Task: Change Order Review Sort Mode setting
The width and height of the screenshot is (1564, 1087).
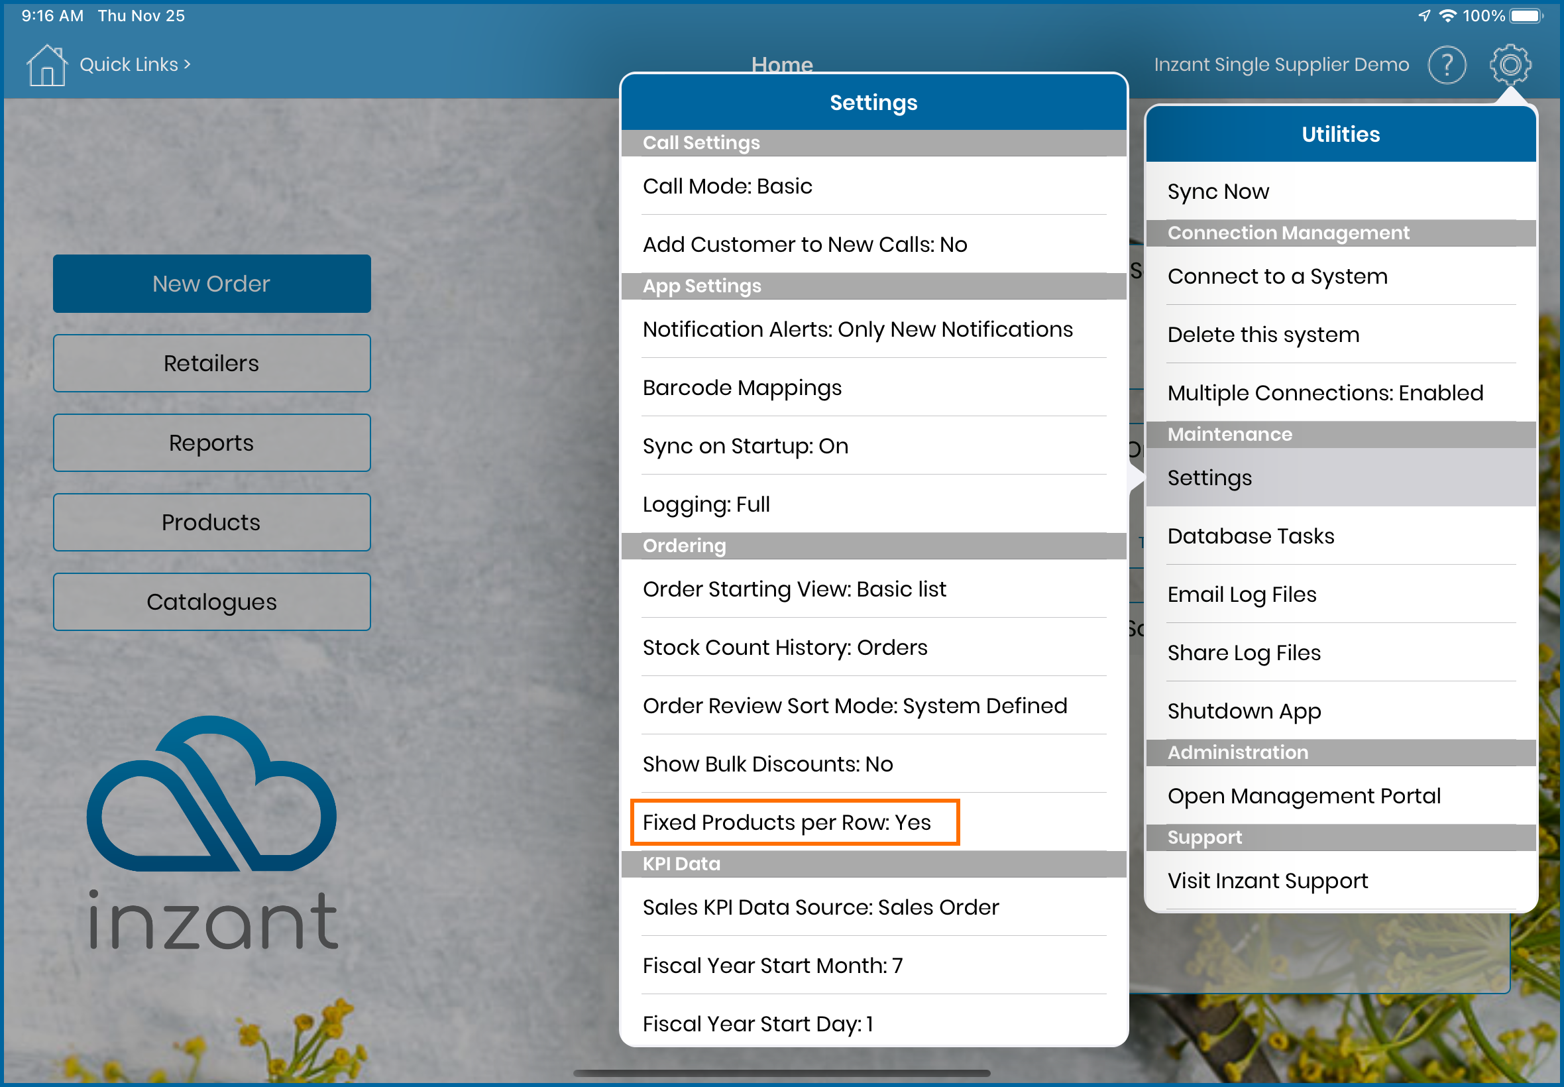Action: (x=873, y=707)
